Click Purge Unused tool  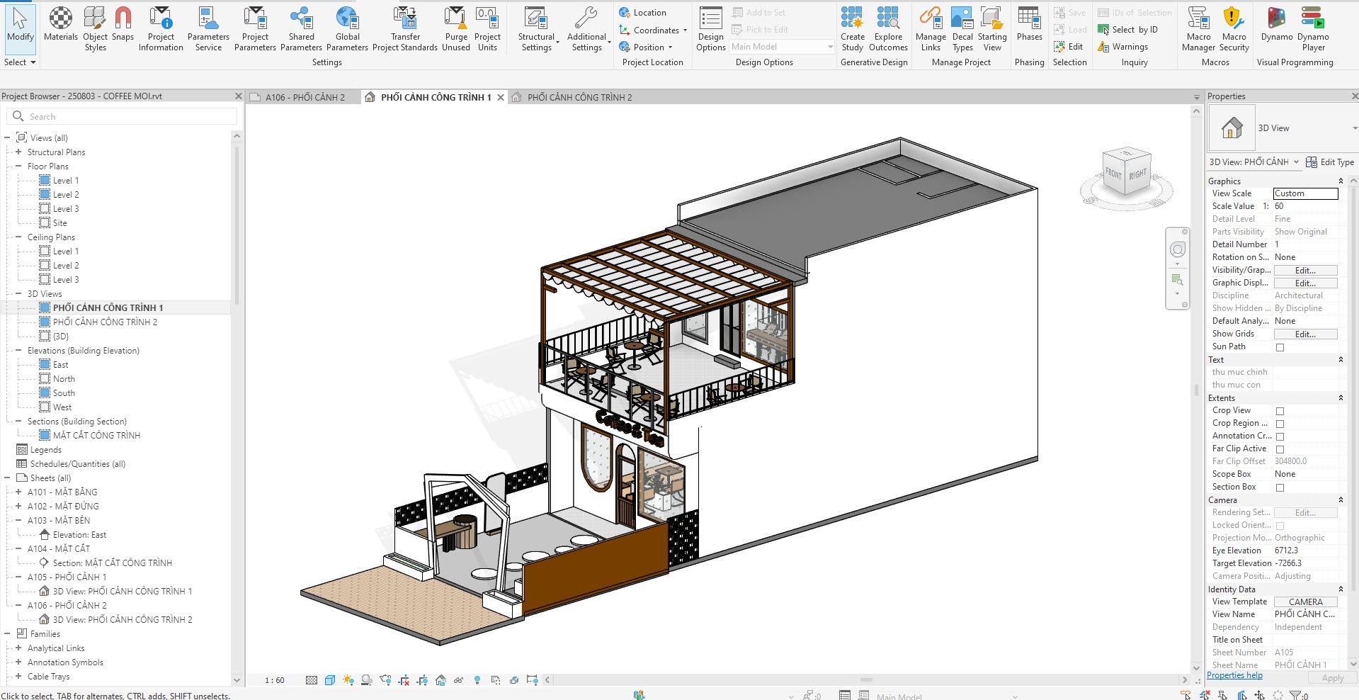click(x=456, y=30)
